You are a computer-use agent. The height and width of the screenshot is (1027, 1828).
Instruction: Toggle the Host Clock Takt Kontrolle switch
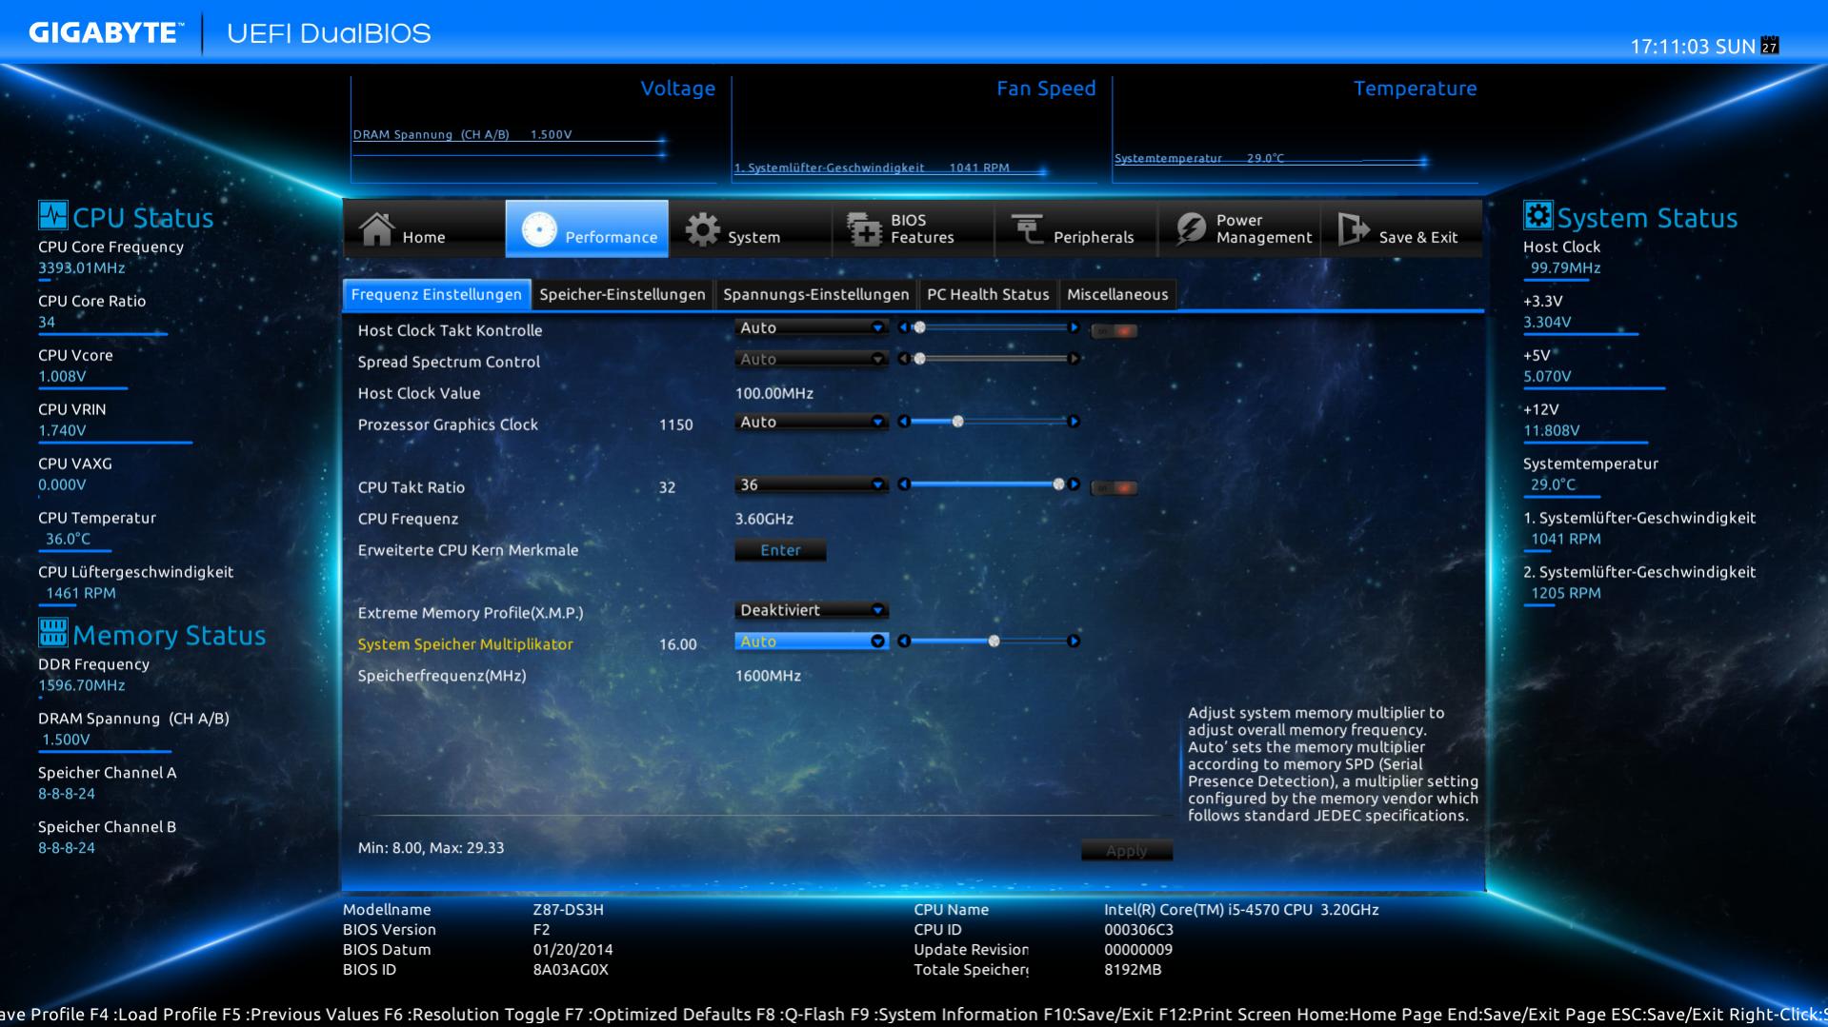[x=1114, y=330]
